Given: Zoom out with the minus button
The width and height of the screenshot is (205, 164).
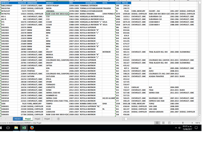Looking at the screenshot, I should coord(174,123).
